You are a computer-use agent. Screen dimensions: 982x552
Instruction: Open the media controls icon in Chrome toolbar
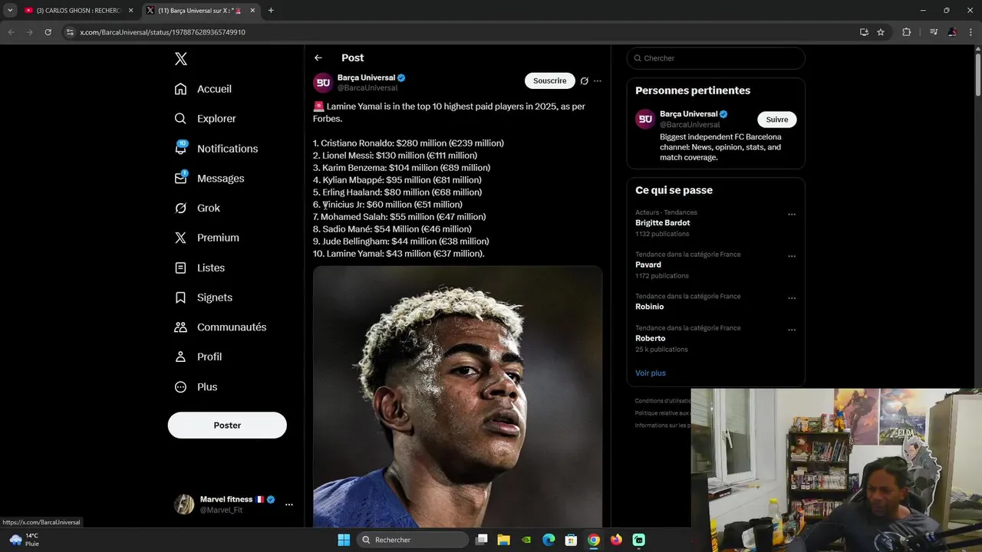click(934, 32)
